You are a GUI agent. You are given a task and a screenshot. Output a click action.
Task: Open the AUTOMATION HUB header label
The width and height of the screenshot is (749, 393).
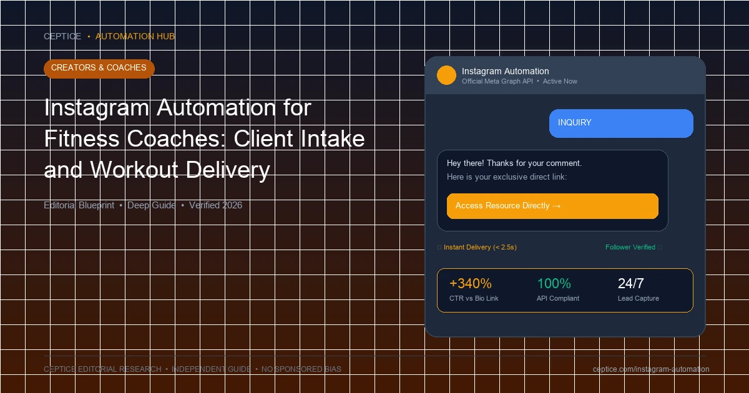point(135,36)
